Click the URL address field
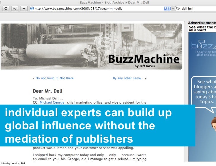The width and height of the screenshot is (216, 166). 101,9
